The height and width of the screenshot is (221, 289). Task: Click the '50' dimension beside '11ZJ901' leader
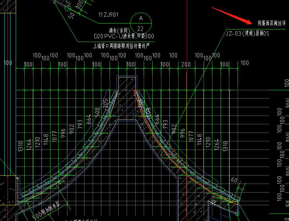tap(71, 15)
